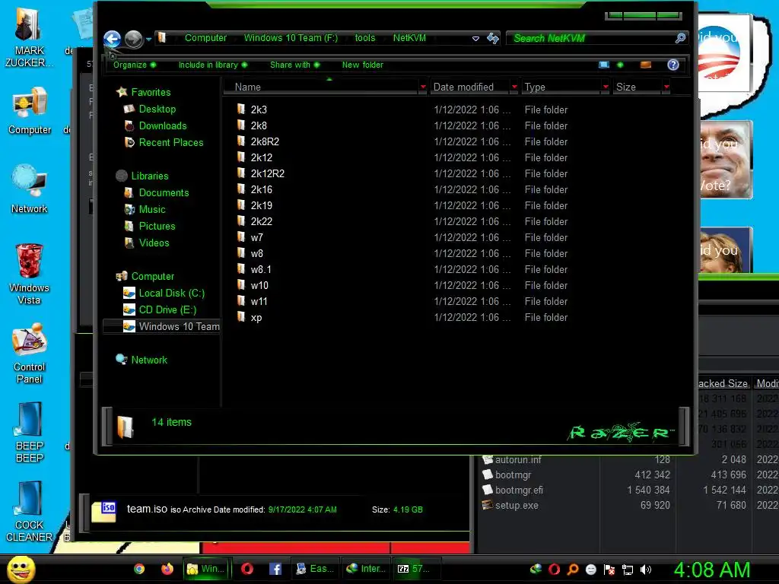Open the Size column filter dropdown
This screenshot has height=584, width=779.
coord(666,87)
